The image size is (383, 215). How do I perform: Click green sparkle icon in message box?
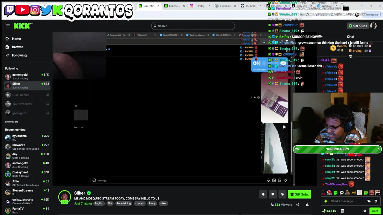[x=326, y=201]
